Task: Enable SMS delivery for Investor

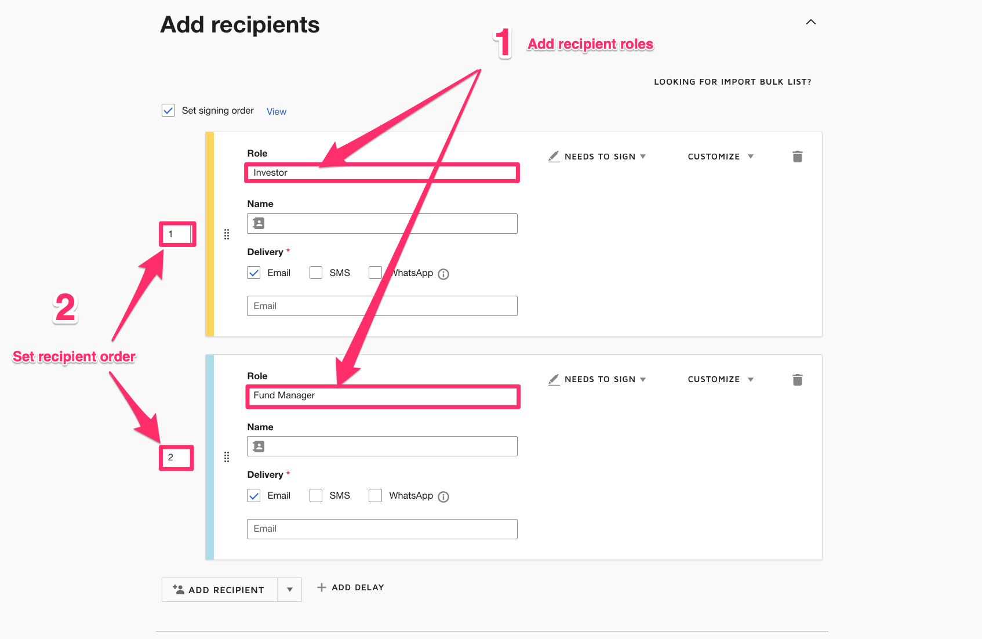Action: 316,273
